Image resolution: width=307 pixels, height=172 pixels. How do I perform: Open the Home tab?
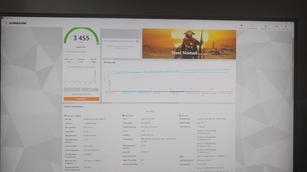241,27
